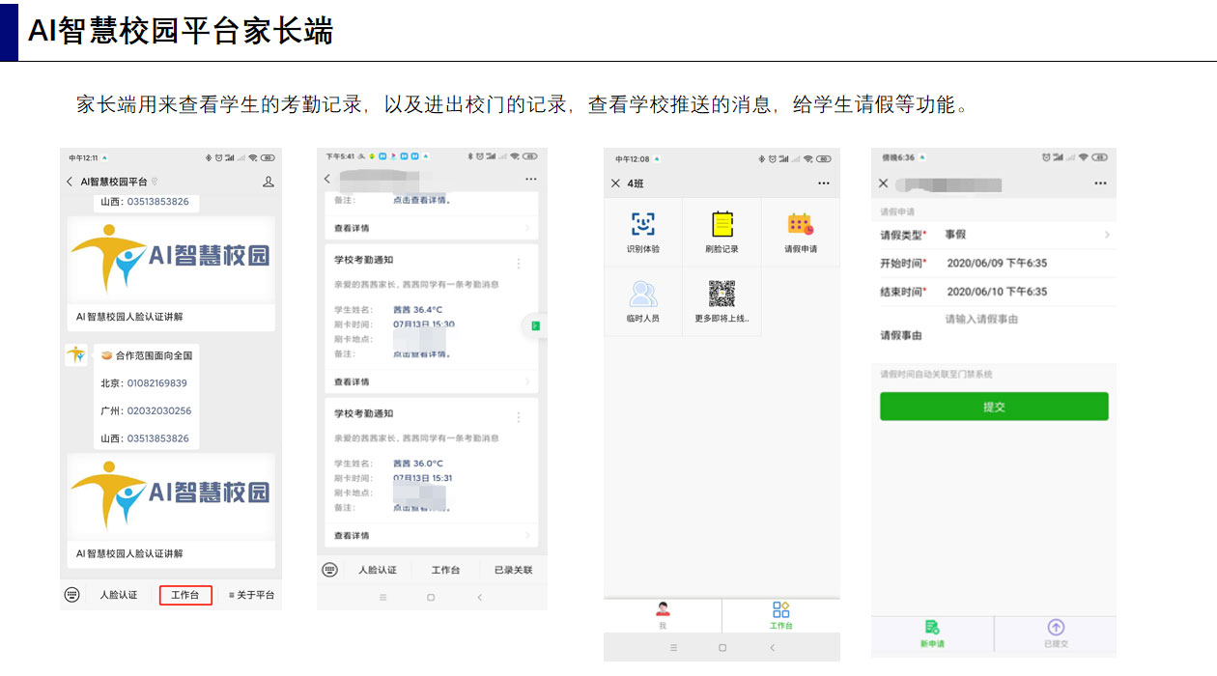
Task: Switch to the 已提交 tab
Action: 1055,633
